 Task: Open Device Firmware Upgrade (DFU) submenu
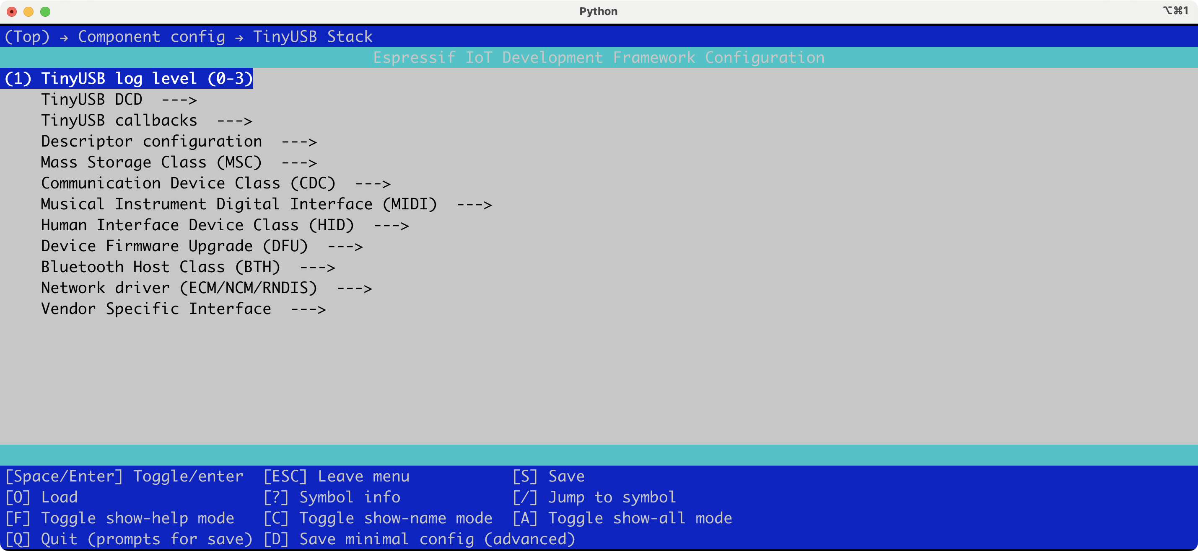click(x=202, y=246)
